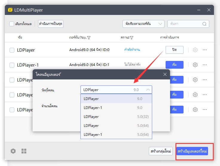Click the create new emulator button
The width and height of the screenshot is (220, 166).
pos(192,151)
